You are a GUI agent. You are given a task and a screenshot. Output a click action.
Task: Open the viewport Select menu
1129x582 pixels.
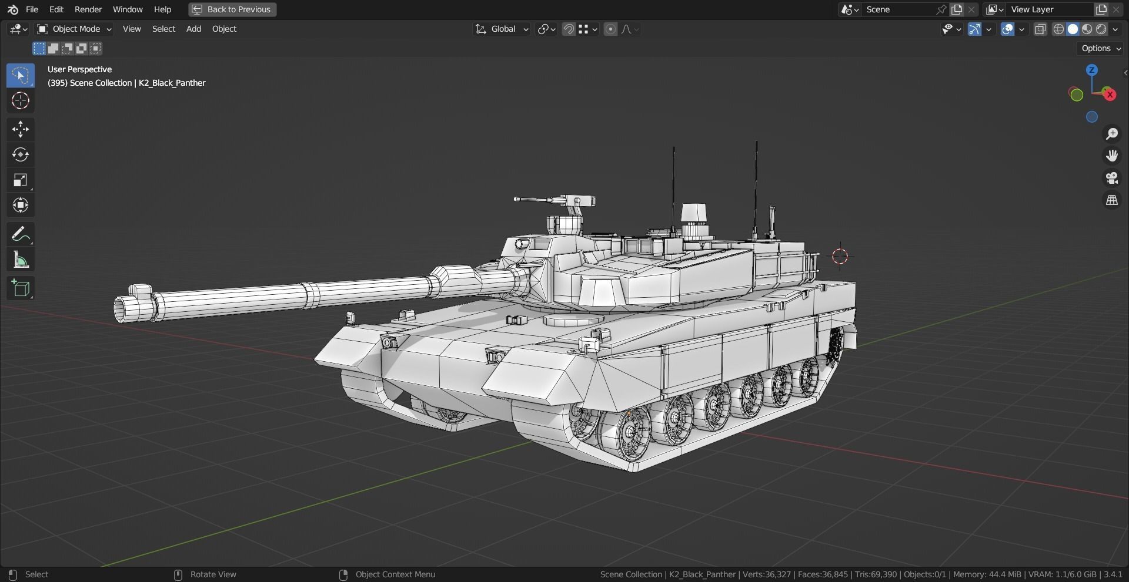coord(163,29)
